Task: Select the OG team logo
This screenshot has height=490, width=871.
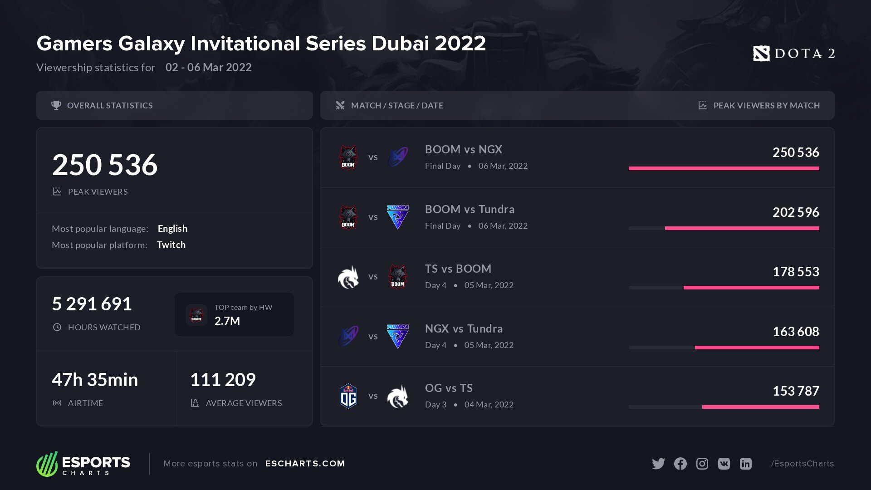Action: 348,396
